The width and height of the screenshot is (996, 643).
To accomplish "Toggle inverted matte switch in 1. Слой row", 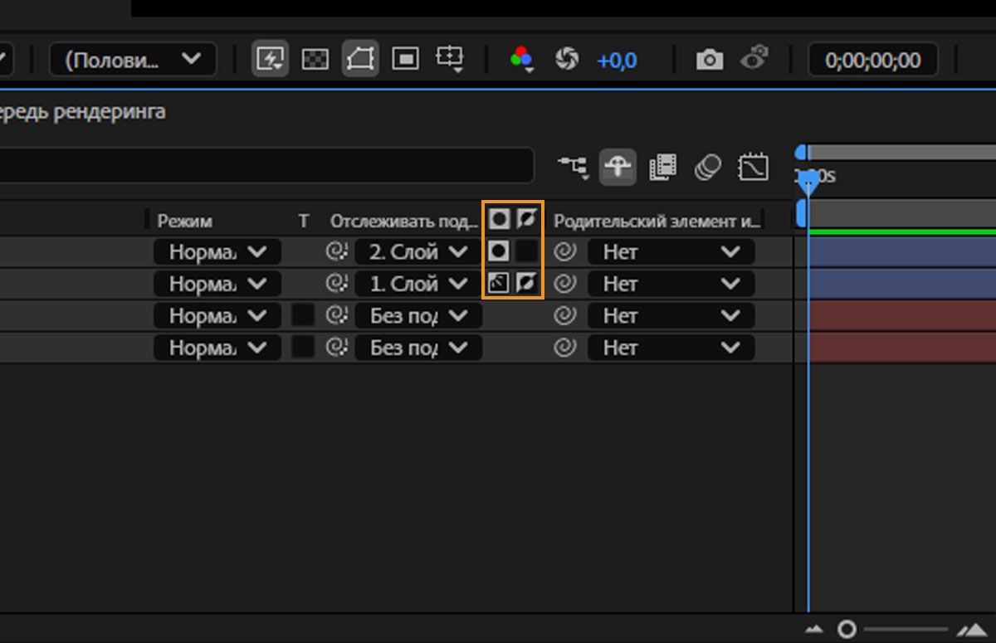I will [x=526, y=284].
